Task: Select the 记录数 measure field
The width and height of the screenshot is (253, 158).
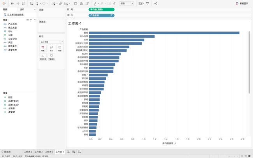Action: tap(11, 109)
